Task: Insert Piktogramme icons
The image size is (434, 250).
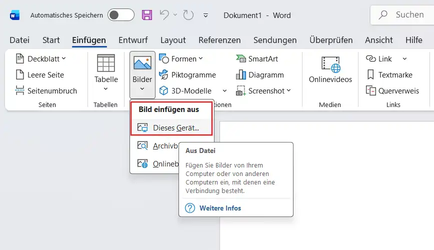Action: tap(187, 75)
